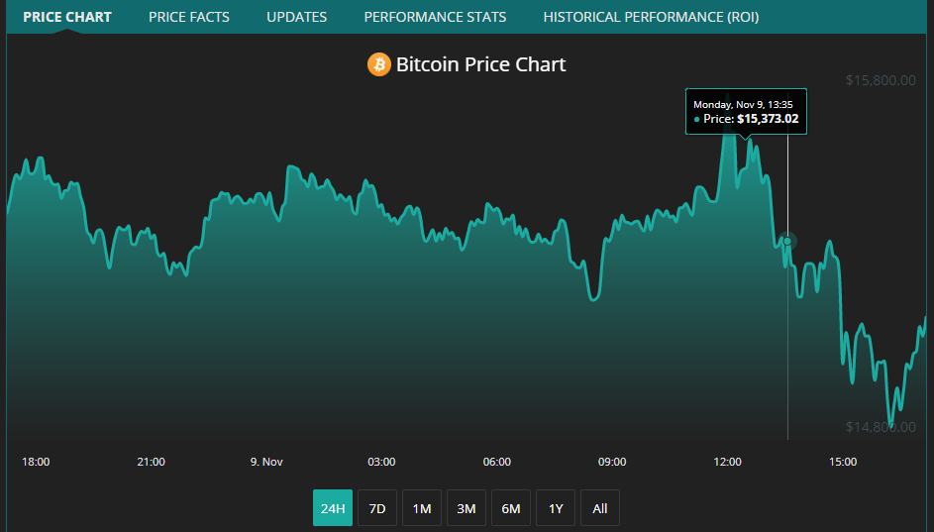Show the 1Y price history
The image size is (934, 532).
click(x=556, y=508)
